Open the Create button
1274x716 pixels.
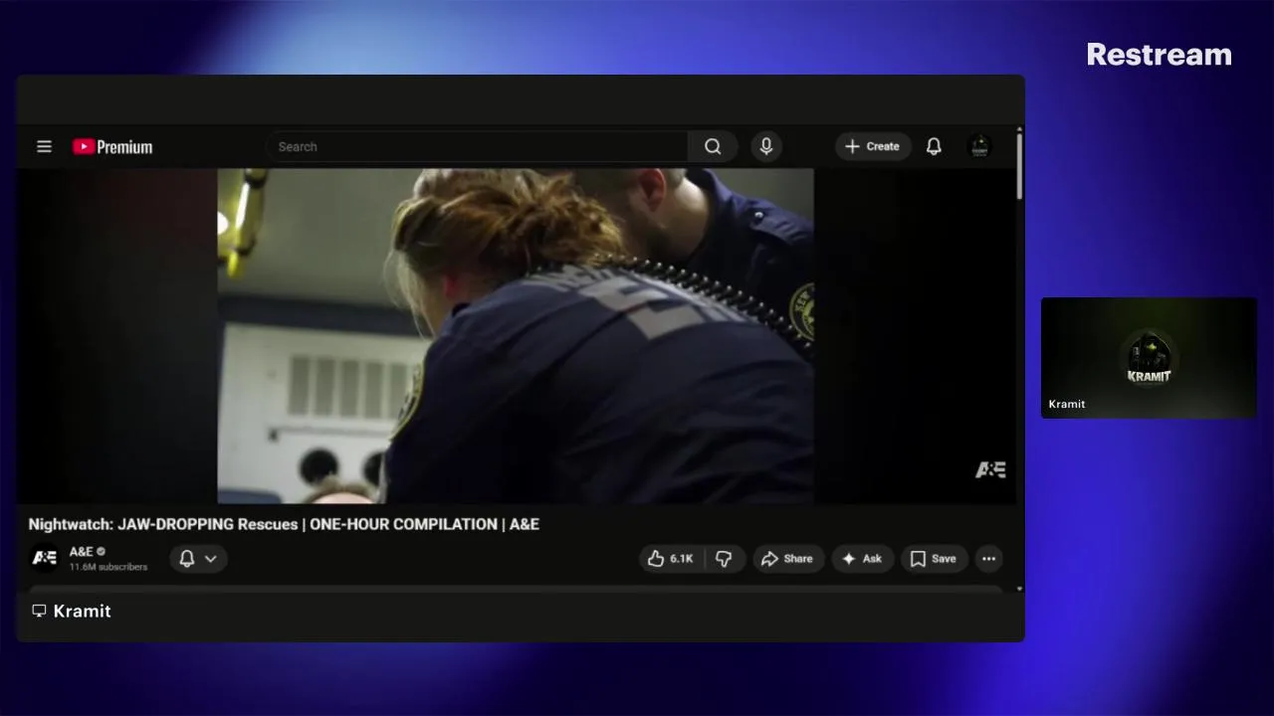(873, 146)
